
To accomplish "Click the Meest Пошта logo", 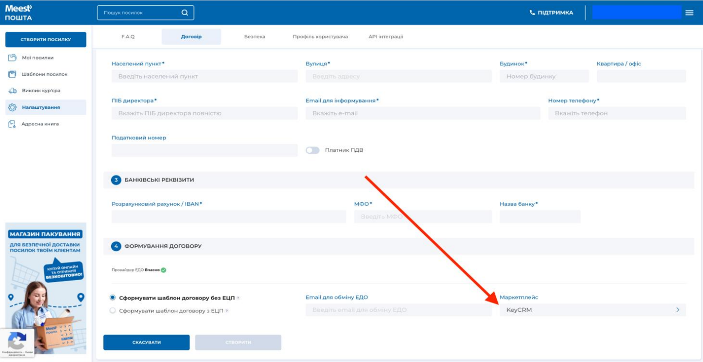I will click(19, 13).
